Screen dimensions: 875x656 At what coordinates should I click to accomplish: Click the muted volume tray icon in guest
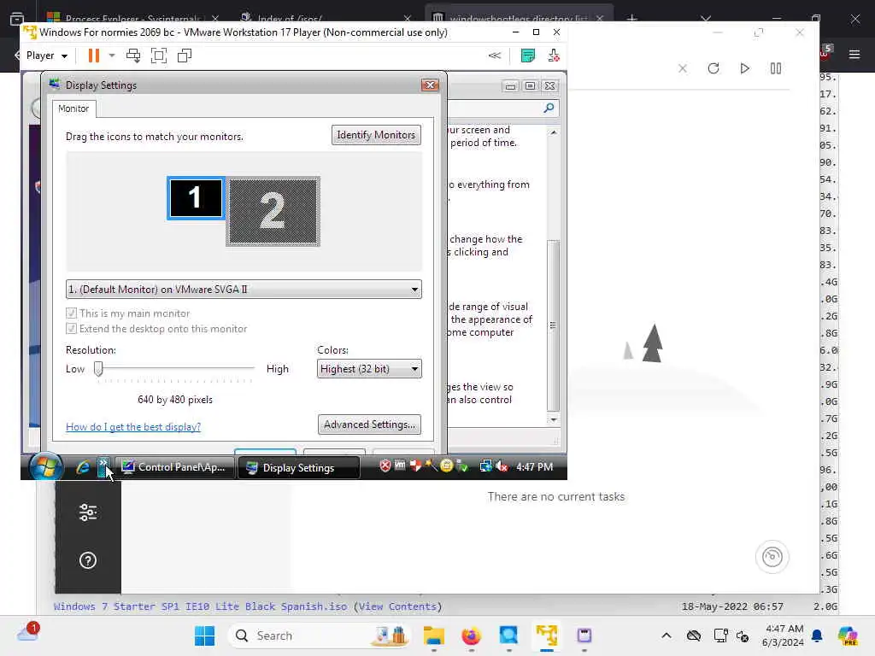pyautogui.click(x=502, y=466)
